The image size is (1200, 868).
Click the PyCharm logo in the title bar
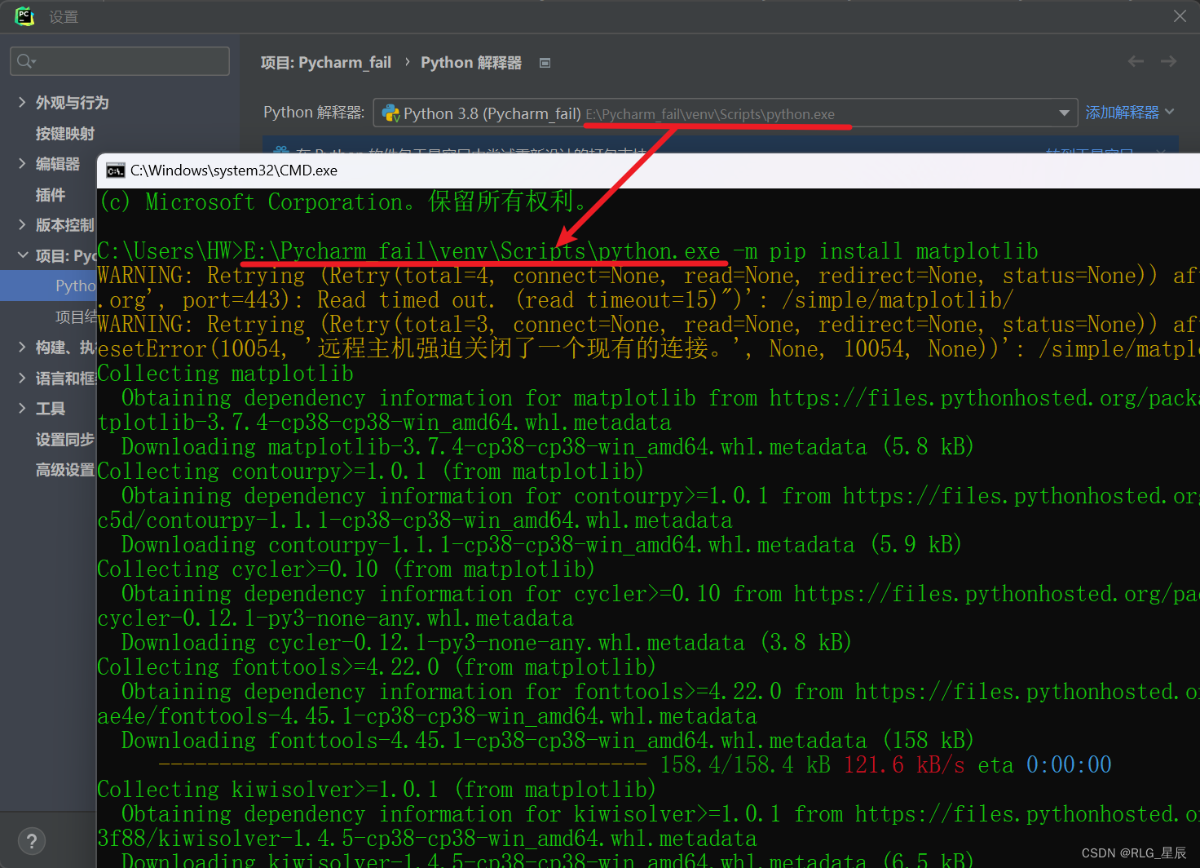24,15
